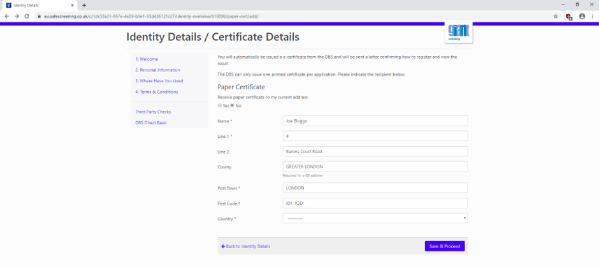Image resolution: width=599 pixels, height=266 pixels.
Task: Go to 2. Personal Information step
Action: 157,70
